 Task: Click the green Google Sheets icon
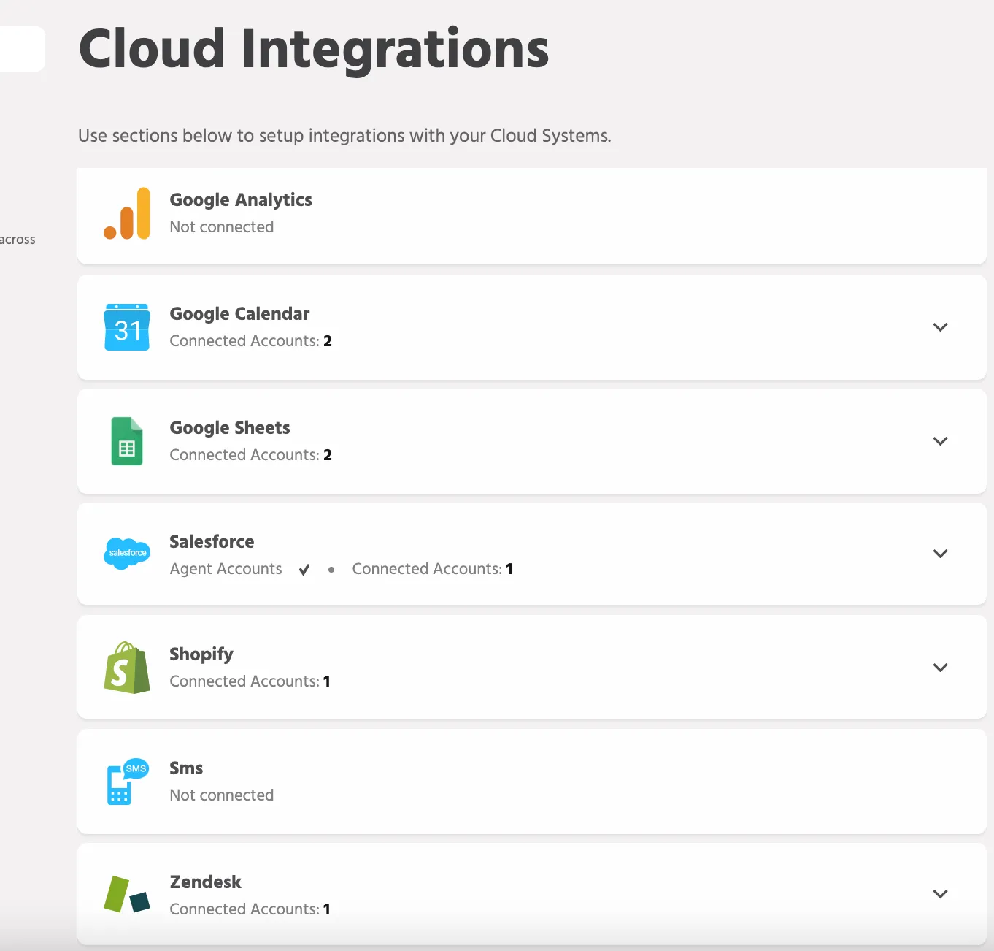127,441
